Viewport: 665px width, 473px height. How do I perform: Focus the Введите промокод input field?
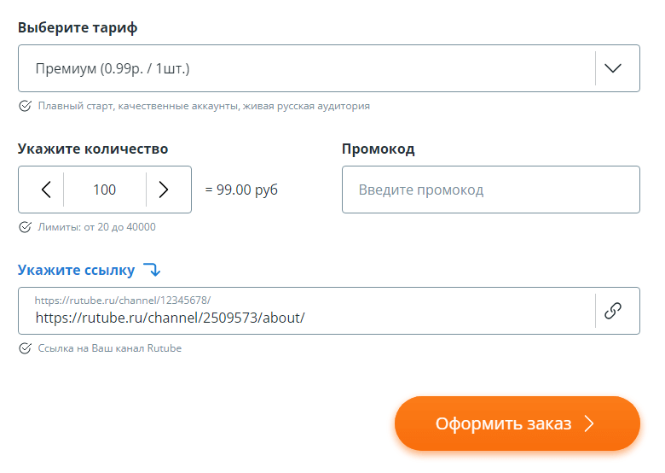[x=490, y=190]
